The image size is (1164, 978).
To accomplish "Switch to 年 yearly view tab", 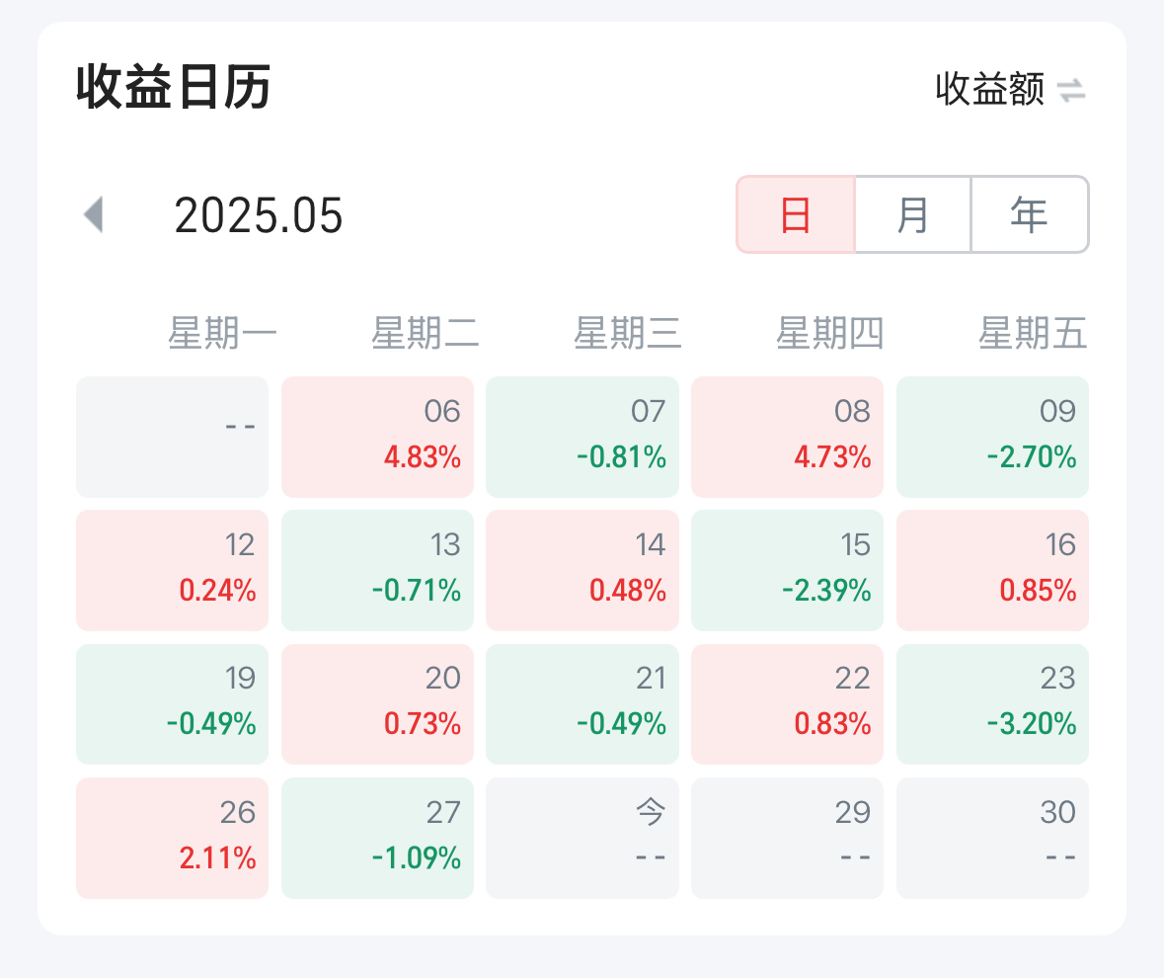I will 1030,214.
